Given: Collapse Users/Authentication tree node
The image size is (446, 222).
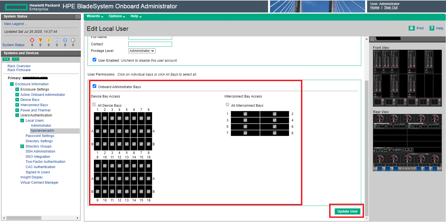Looking at the screenshot, I should click(17, 115).
